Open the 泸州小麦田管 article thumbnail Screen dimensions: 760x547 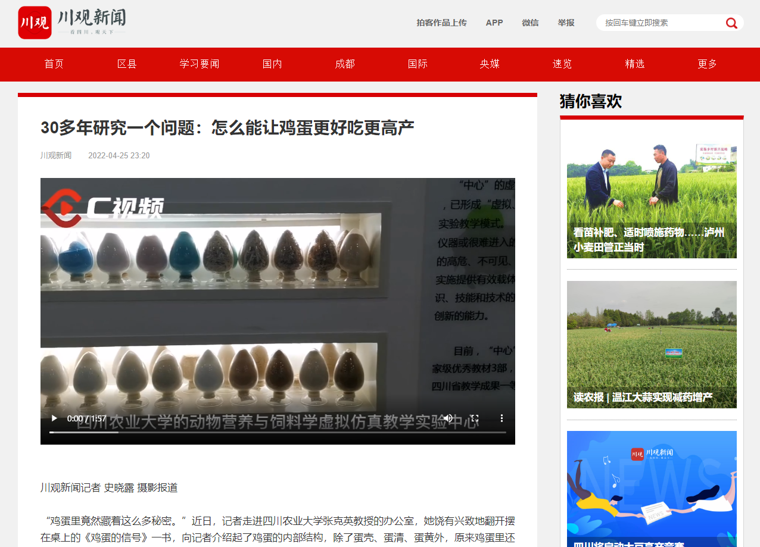652,200
